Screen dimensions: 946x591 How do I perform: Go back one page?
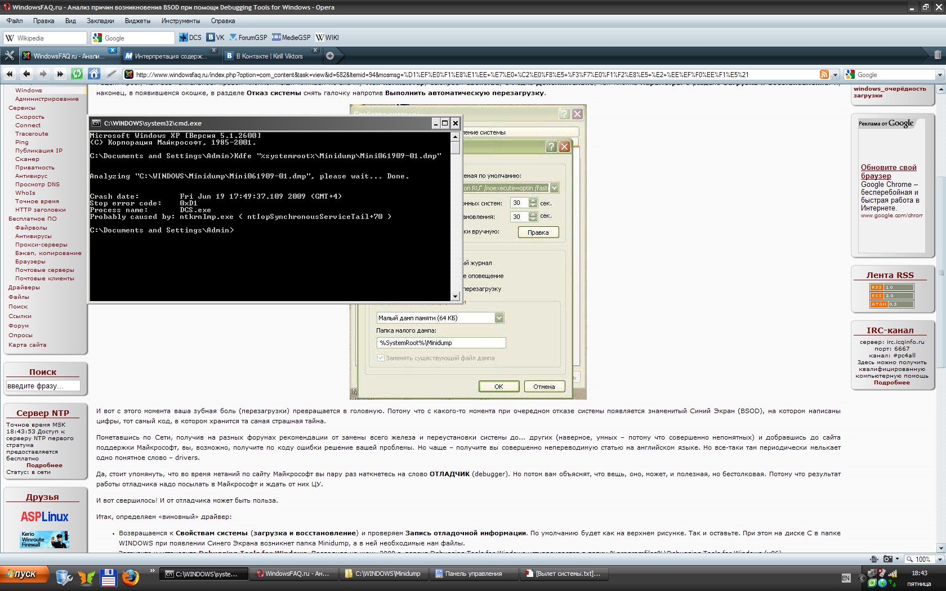coord(26,74)
